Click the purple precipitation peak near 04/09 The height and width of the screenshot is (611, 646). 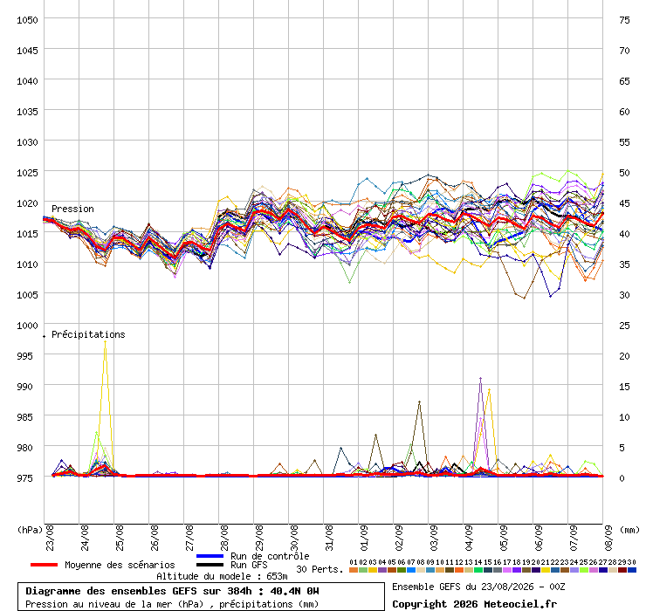tap(480, 378)
